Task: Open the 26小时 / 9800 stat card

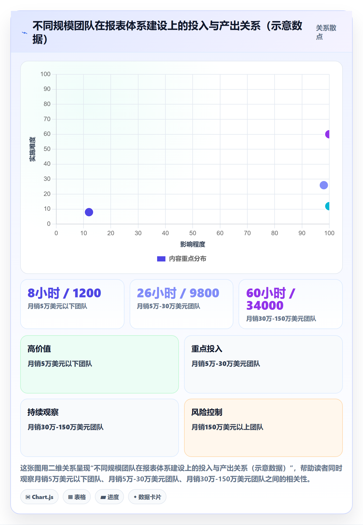Action: click(x=181, y=304)
